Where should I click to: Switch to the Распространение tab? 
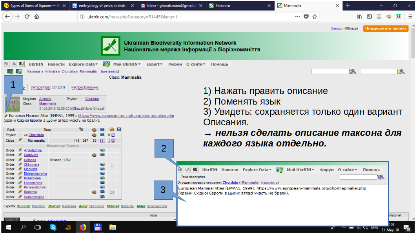tap(84, 87)
